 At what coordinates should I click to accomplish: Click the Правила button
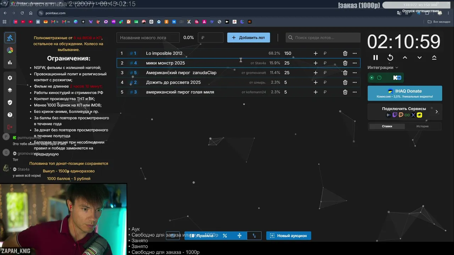[201, 236]
